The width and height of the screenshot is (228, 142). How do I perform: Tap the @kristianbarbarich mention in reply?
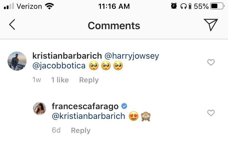[88, 116]
